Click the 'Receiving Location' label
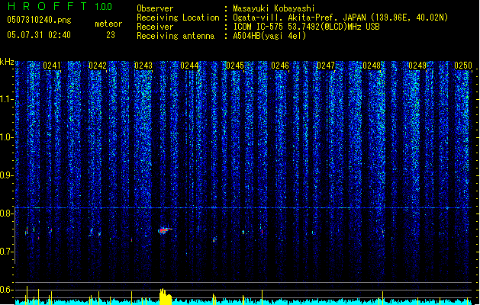Screen dimensions: 480x305 pyautogui.click(x=178, y=18)
